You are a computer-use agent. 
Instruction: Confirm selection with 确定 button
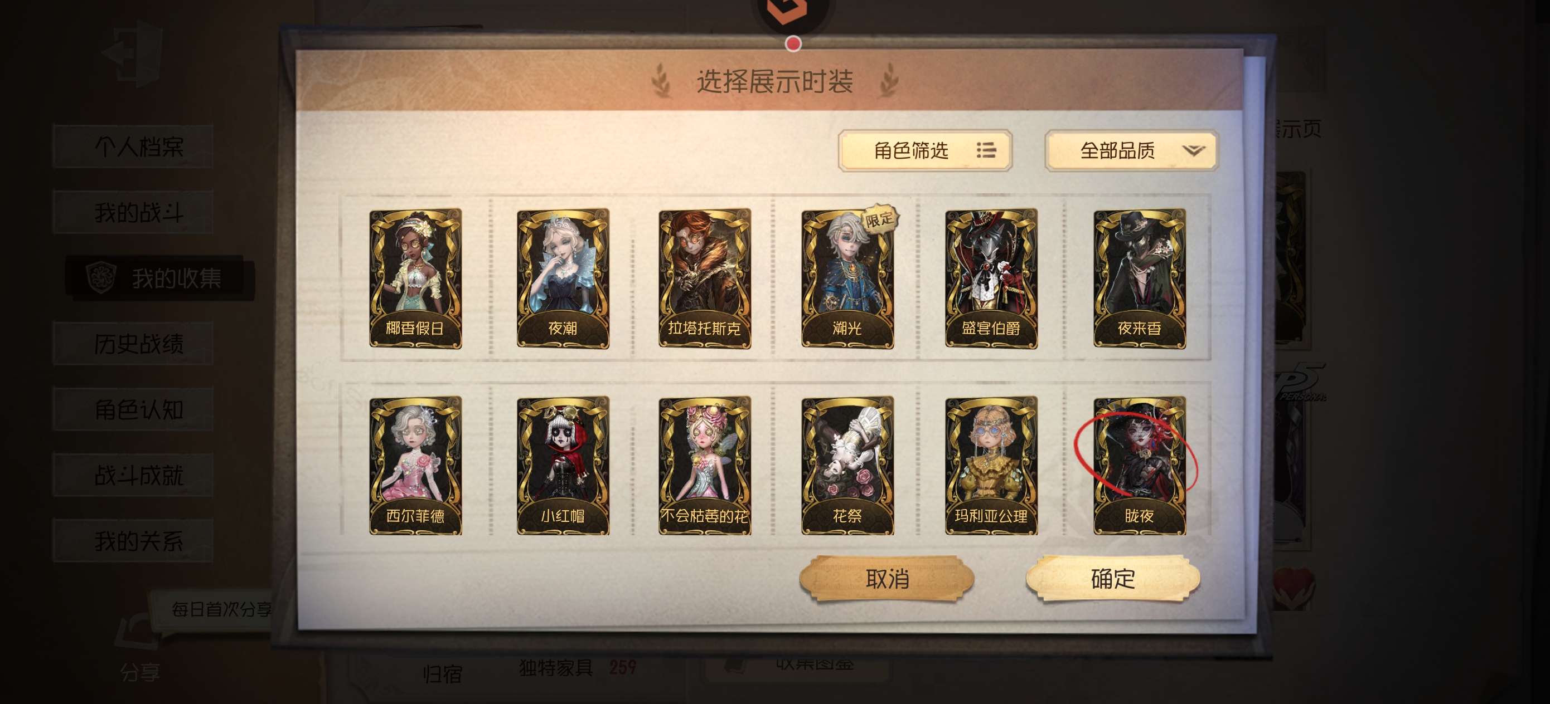[x=1112, y=578]
